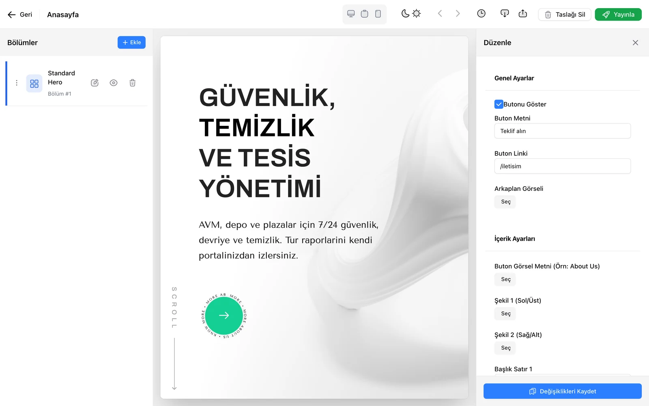This screenshot has width=649, height=406.
Task: Click the green circular arrow button
Action: [224, 315]
